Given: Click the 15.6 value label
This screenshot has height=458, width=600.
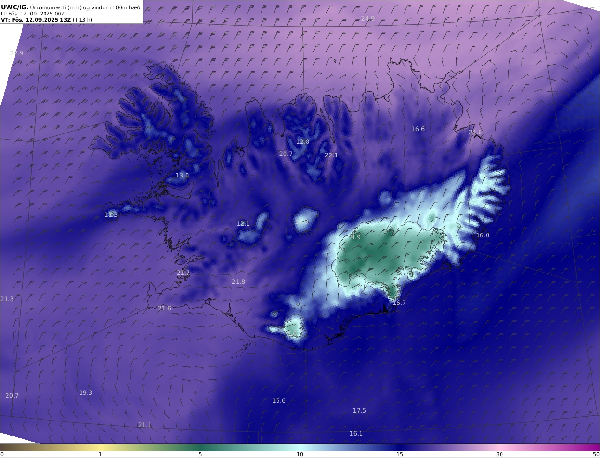Looking at the screenshot, I should [x=279, y=400].
